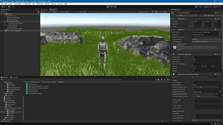
Task: Open the Culling Mode dropdown
Action: tap(206, 41)
